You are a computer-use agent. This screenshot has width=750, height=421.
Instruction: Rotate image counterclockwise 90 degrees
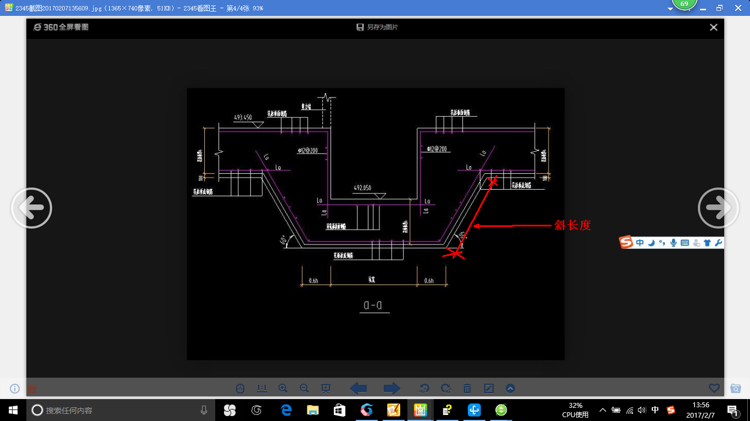[424, 389]
